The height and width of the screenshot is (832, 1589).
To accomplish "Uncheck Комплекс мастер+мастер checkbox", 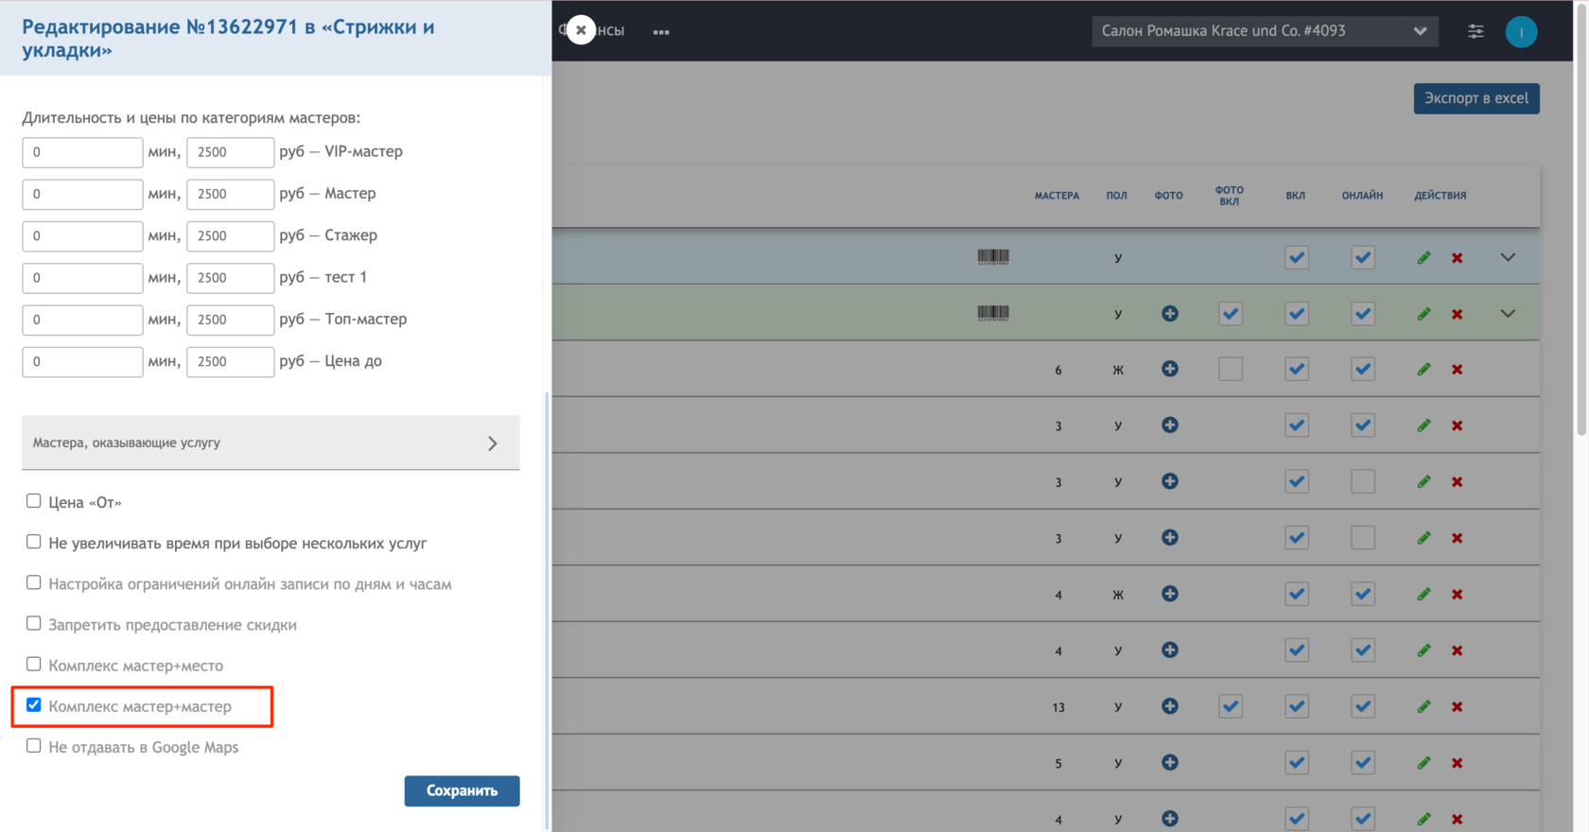I will (34, 705).
